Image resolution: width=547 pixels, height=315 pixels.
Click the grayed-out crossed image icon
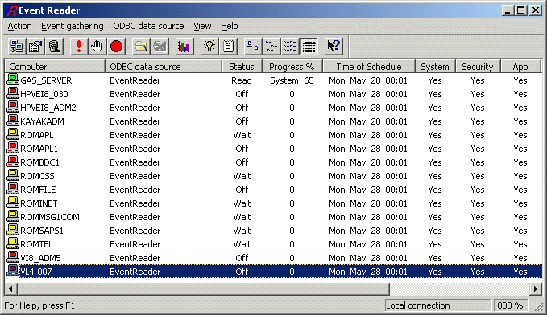160,47
